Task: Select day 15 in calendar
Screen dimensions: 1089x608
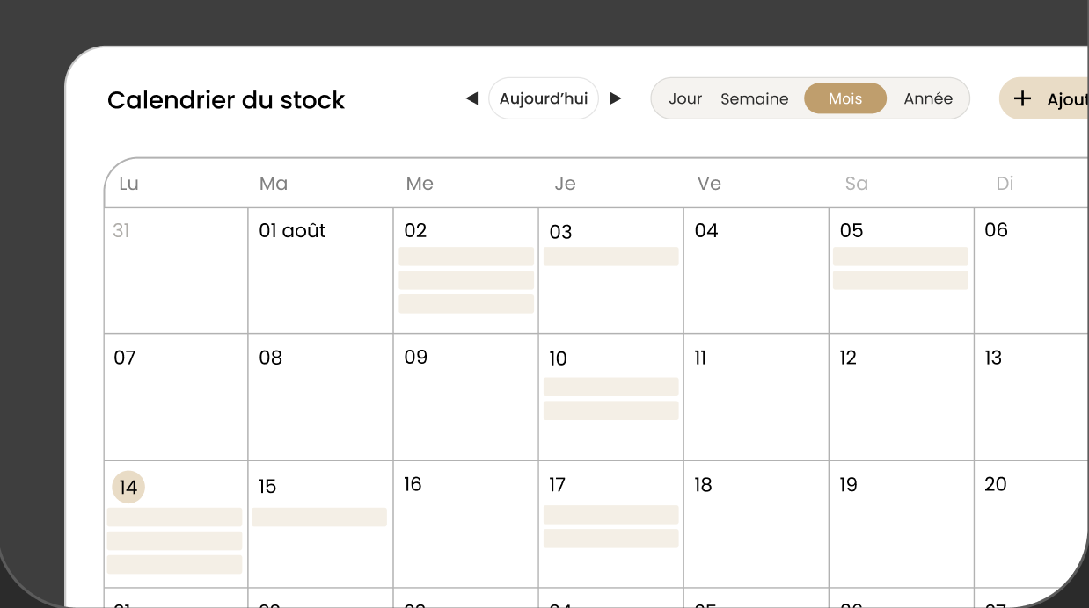Action: [267, 486]
